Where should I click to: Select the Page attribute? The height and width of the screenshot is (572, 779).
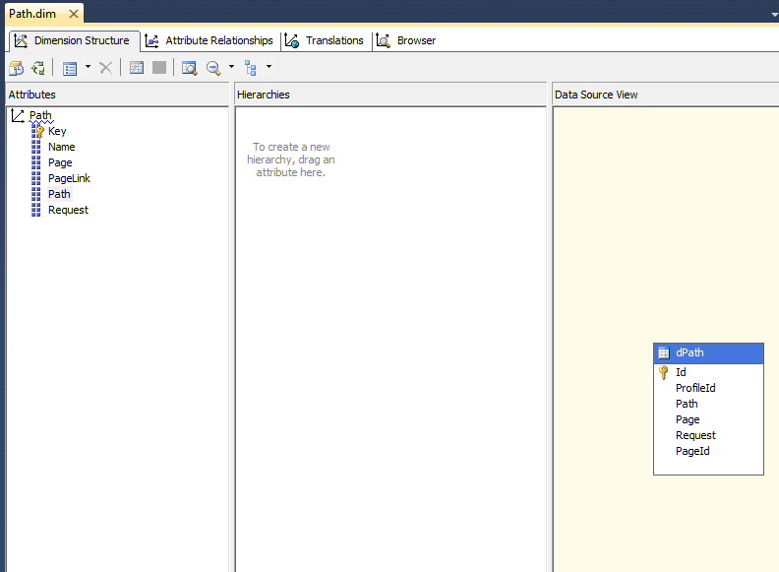click(x=60, y=162)
